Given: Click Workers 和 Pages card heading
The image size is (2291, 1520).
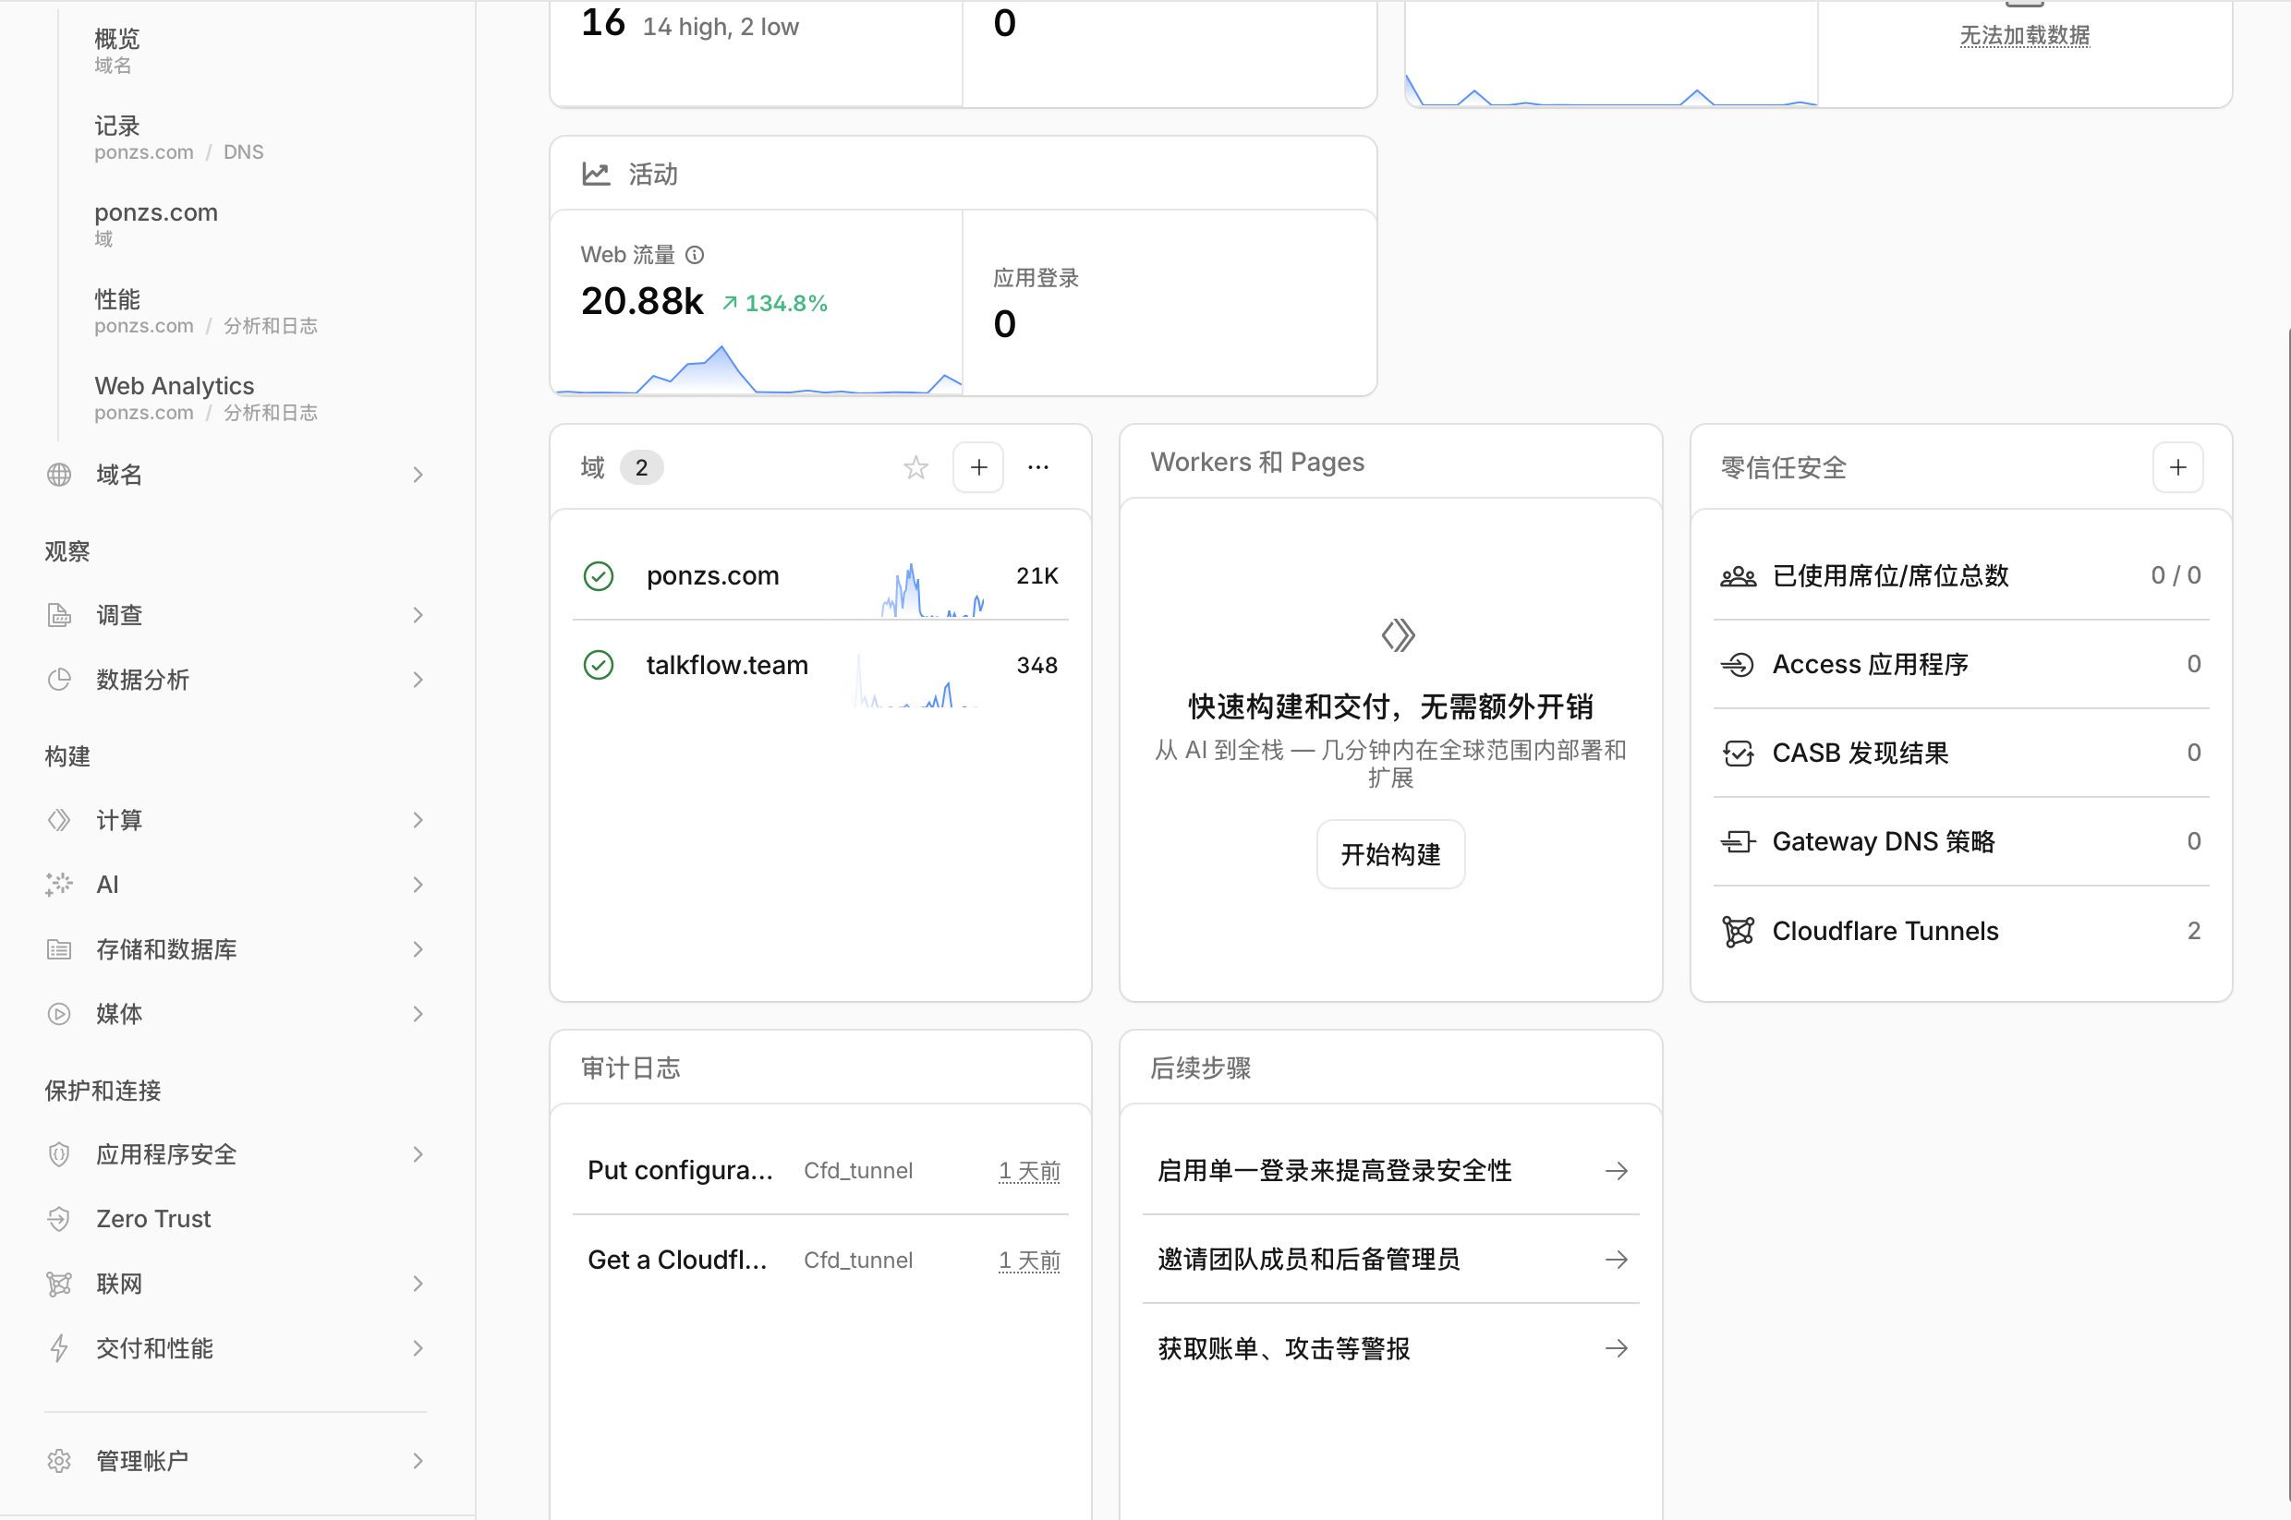Looking at the screenshot, I should [1256, 462].
